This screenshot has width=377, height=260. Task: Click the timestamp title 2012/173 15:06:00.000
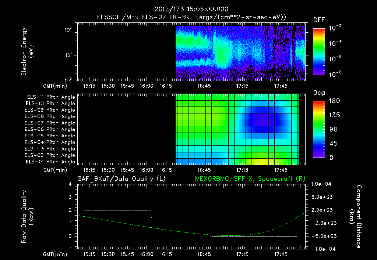tap(191, 9)
